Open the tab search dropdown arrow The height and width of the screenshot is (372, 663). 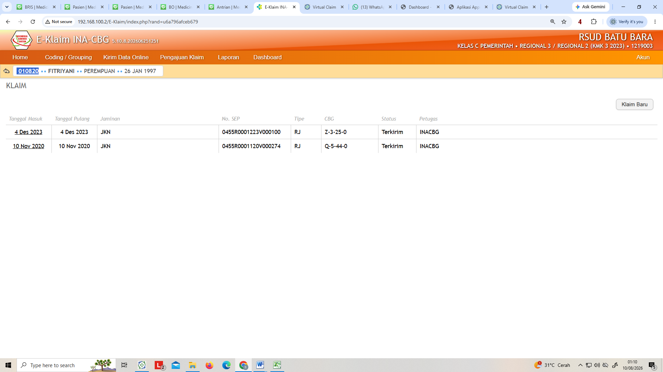click(x=7, y=7)
